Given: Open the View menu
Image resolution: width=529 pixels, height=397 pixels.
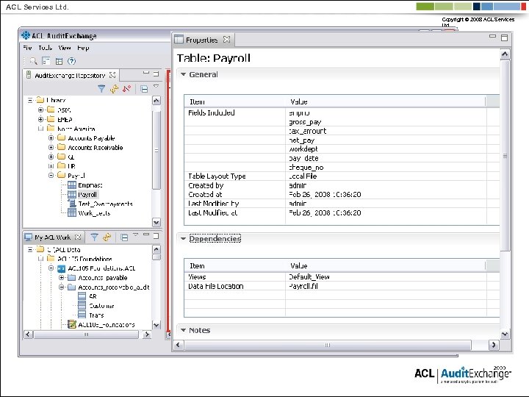Looking at the screenshot, I should tap(65, 48).
